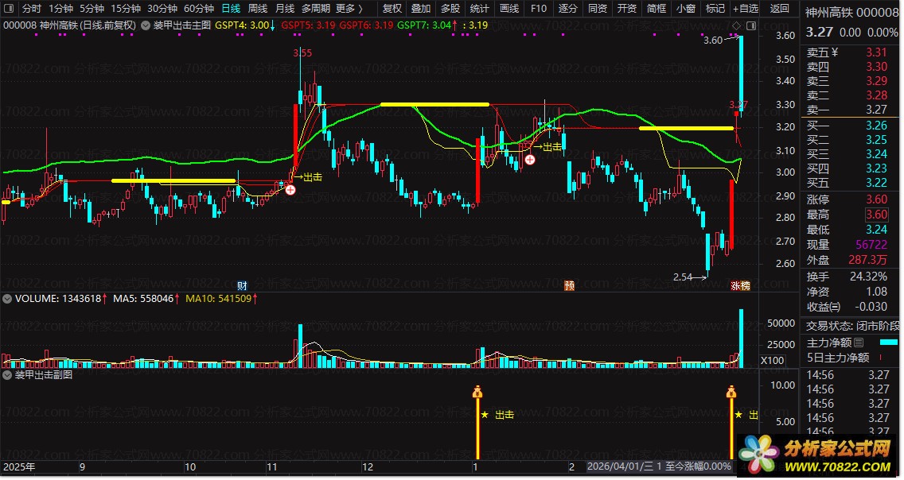Click the 逐分 button
This screenshot has width=904, height=480.
click(x=568, y=9)
